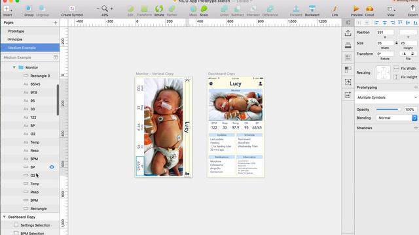Click the Opacity percentage field
This screenshot has height=235, width=419.
click(x=410, y=110)
